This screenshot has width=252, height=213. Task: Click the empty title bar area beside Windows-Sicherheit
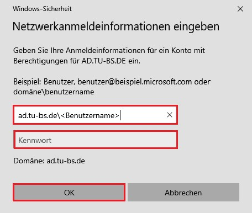point(153,9)
